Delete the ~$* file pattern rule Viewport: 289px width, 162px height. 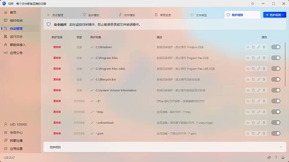[x=264, y=101]
